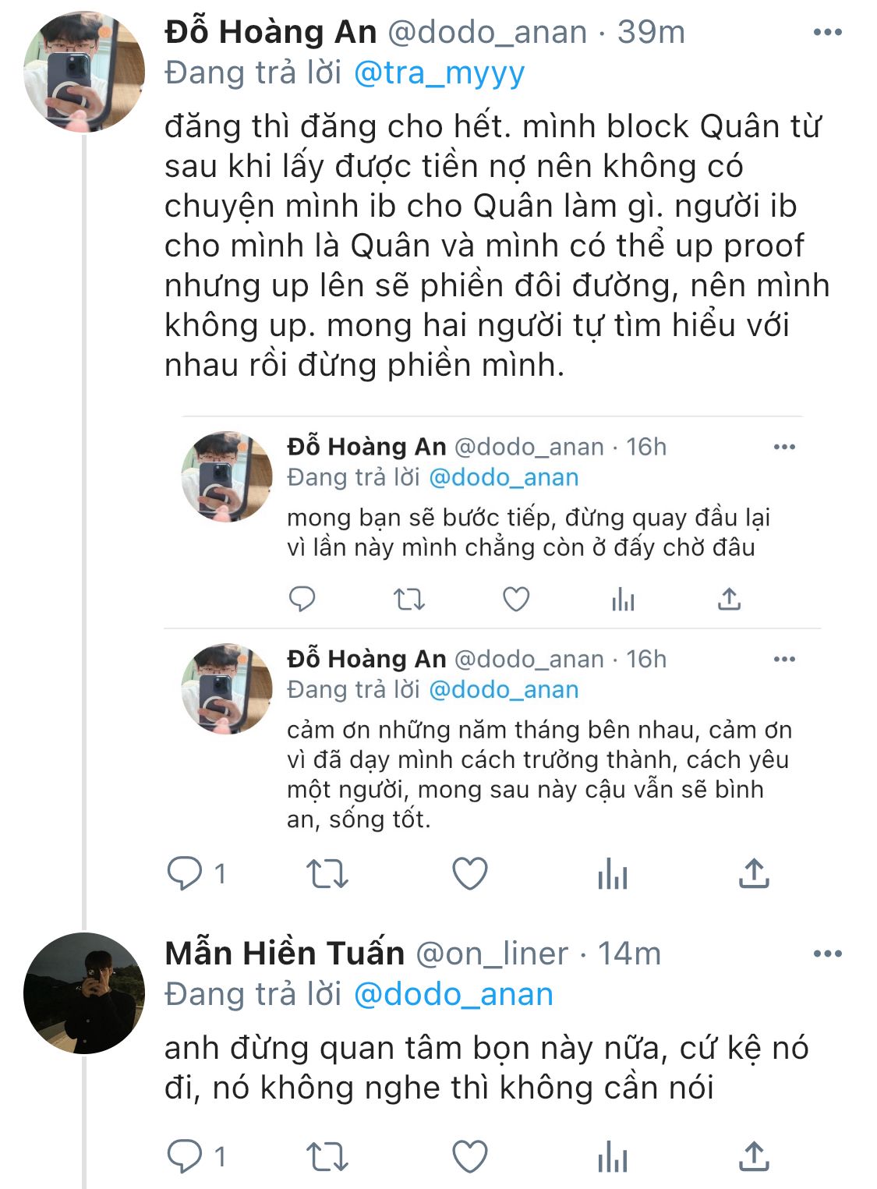Share the 'mong bạn sẽ bước tiếp' tweet
The image size is (877, 1189).
click(x=729, y=599)
